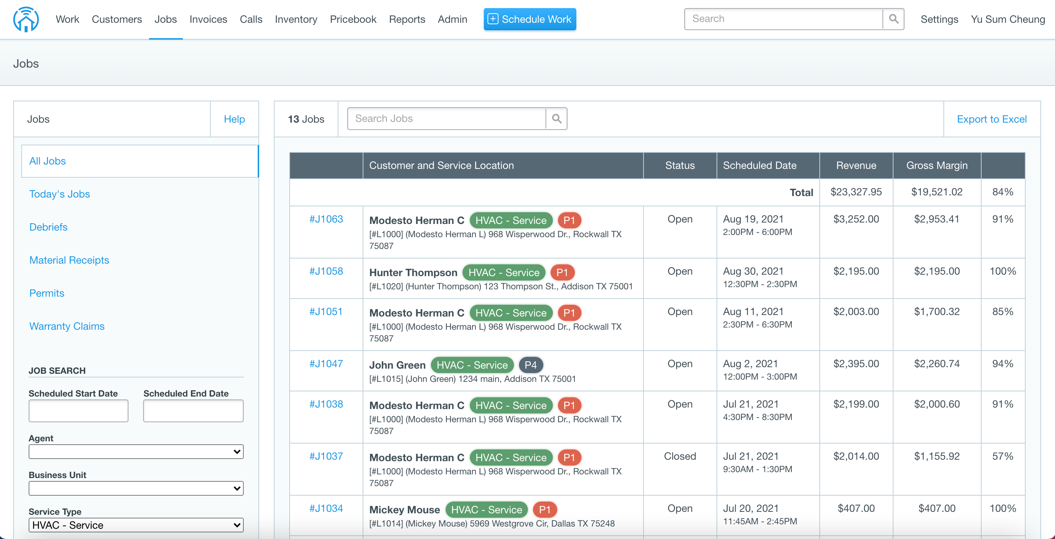Viewport: 1055px width, 539px height.
Task: Expand the Service Type dropdown
Action: [136, 525]
